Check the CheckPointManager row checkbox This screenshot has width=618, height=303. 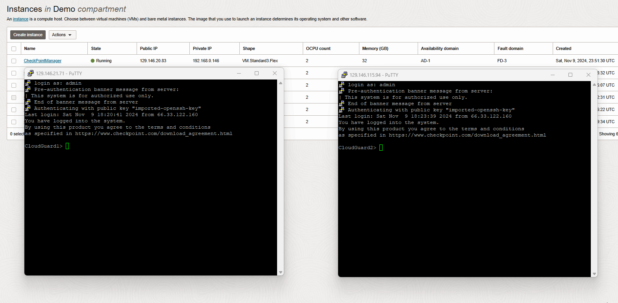pos(14,61)
